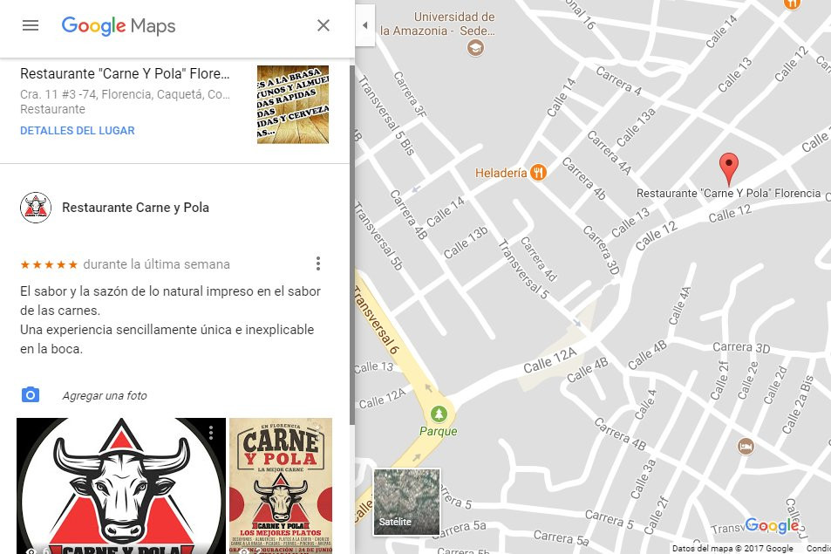This screenshot has height=554, width=831.
Task: Open the review options three-dot menu
Action: tap(318, 263)
